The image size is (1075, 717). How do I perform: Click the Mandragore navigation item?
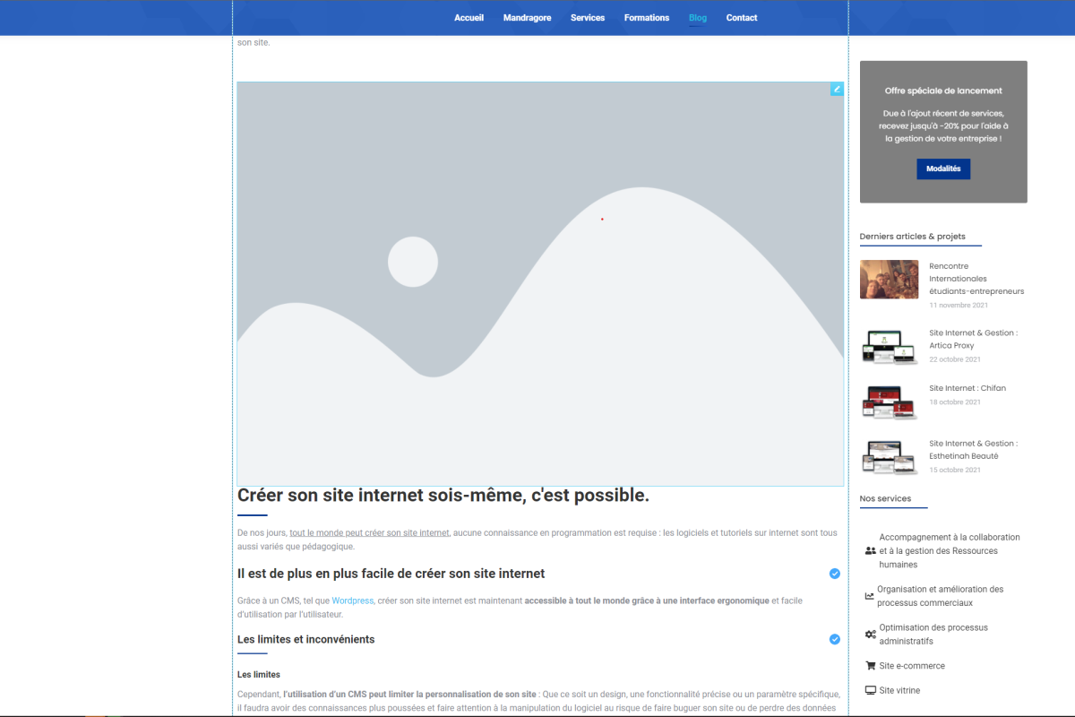(527, 17)
